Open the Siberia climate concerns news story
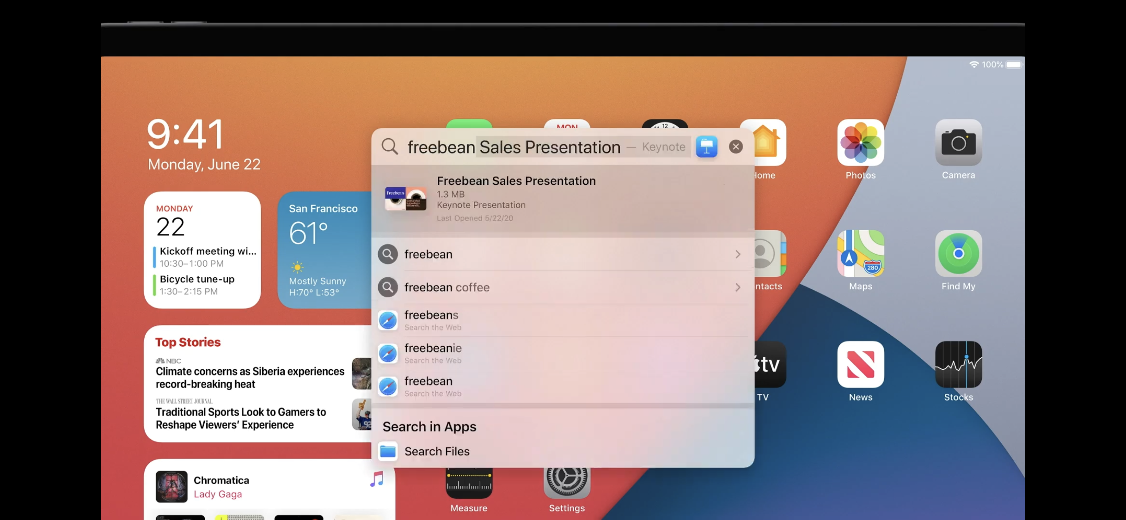1126x520 pixels. pos(250,378)
